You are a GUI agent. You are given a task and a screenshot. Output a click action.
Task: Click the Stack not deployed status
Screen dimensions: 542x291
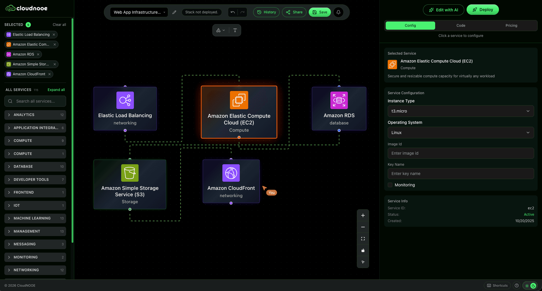[202, 12]
